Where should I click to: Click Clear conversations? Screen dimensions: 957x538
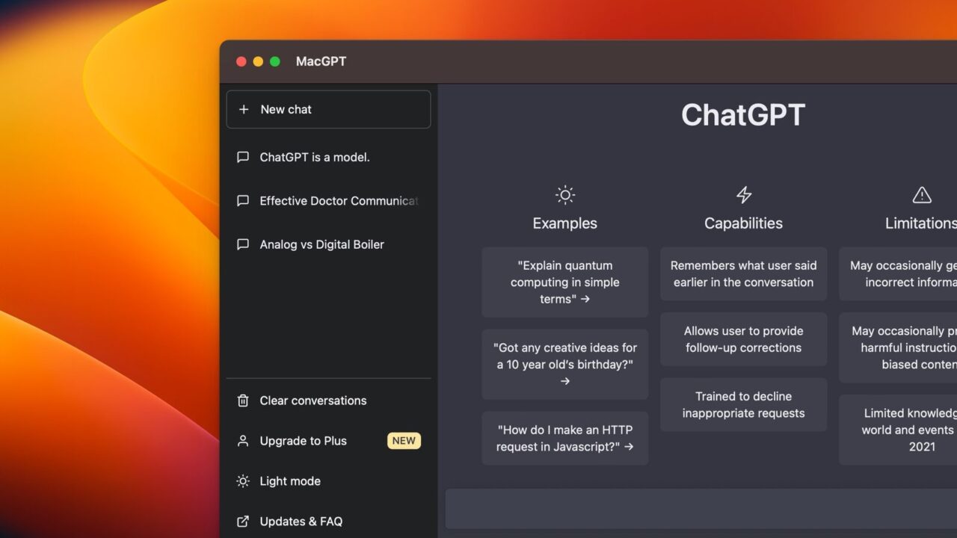click(x=313, y=401)
